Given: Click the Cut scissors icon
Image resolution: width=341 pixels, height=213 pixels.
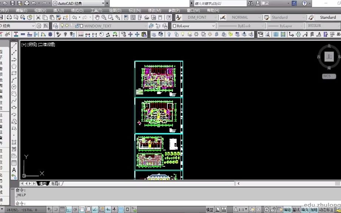Looking at the screenshot, I should [x=38, y=17].
